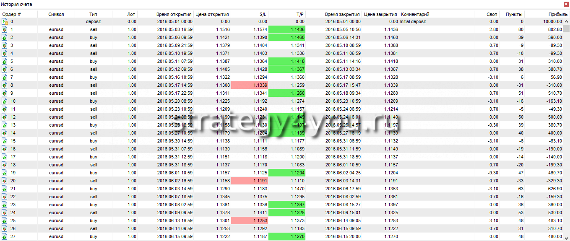Select the icon beside order 13

point(5,125)
